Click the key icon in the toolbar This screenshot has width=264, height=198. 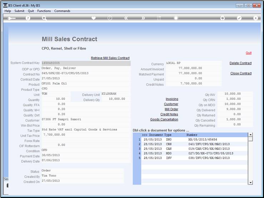[x=12, y=18]
